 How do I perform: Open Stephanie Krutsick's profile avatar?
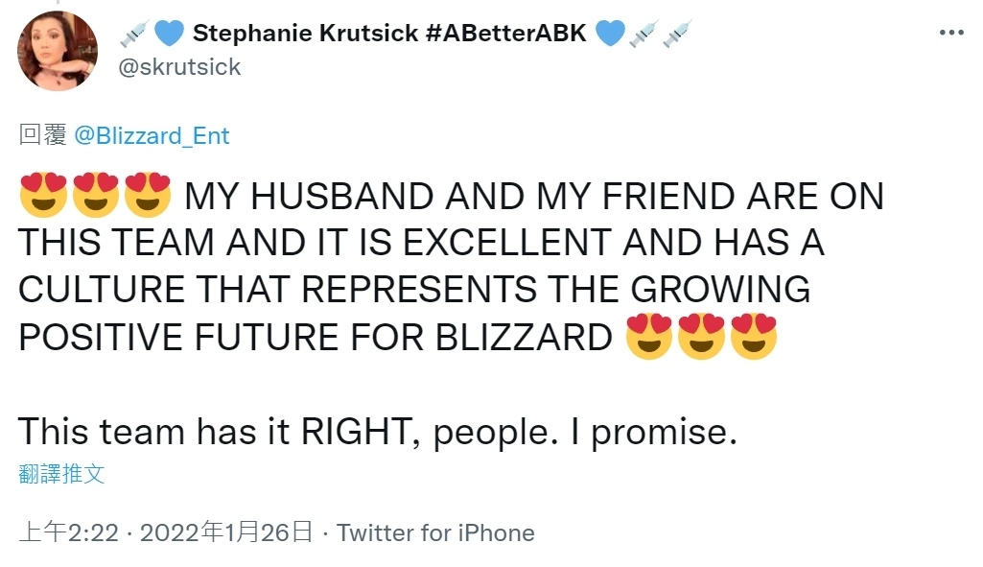pos(59,51)
